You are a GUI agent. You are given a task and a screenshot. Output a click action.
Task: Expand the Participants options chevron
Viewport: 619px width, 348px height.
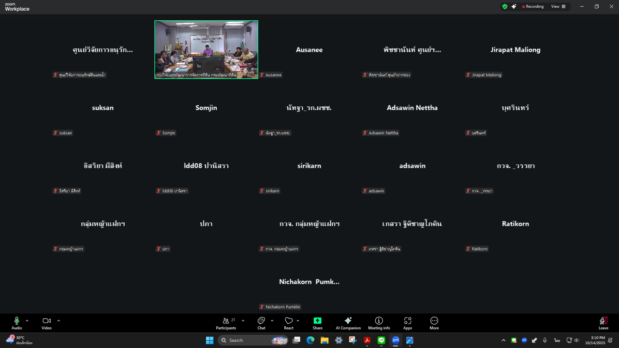pyautogui.click(x=243, y=320)
